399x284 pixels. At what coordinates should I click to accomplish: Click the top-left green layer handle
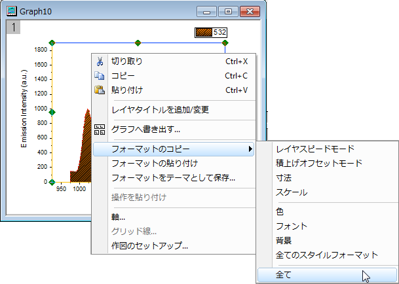point(52,43)
